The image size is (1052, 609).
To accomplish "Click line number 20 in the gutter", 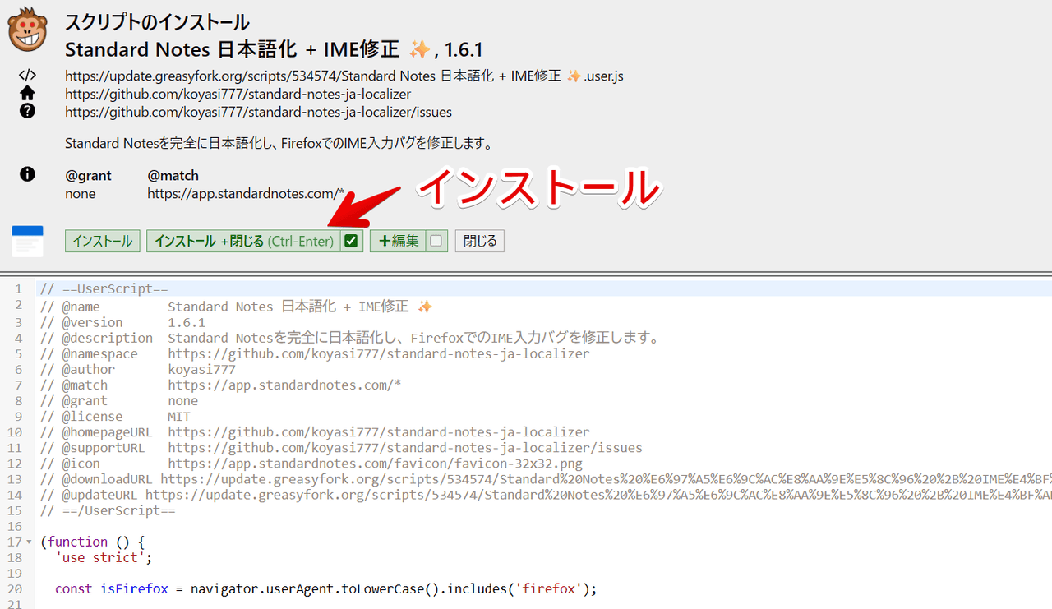I will [x=15, y=588].
